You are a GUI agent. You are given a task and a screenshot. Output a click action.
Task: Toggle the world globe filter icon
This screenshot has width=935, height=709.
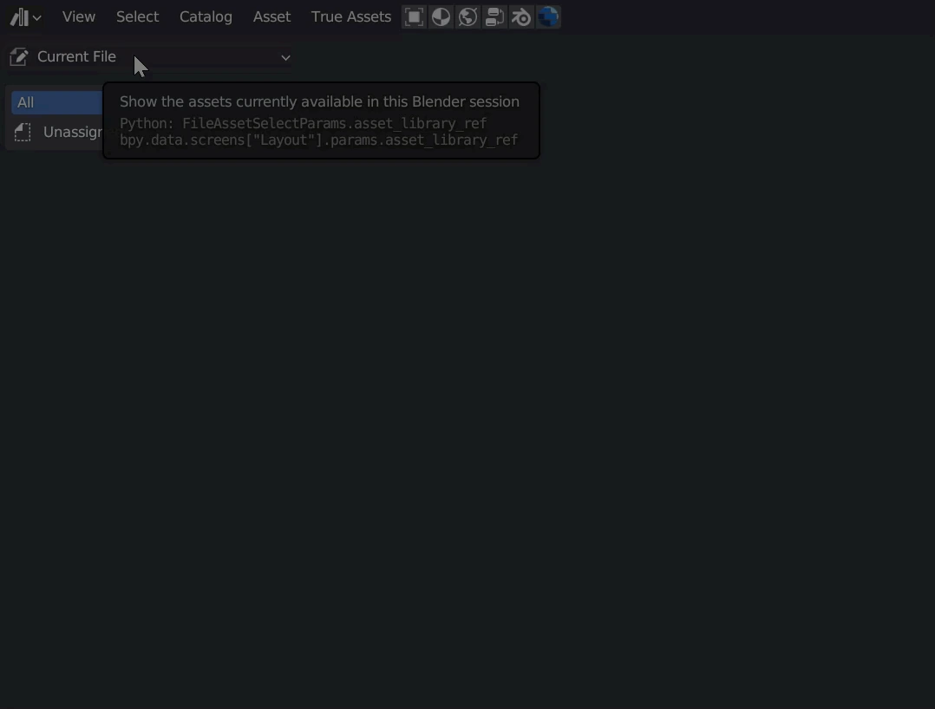[468, 17]
